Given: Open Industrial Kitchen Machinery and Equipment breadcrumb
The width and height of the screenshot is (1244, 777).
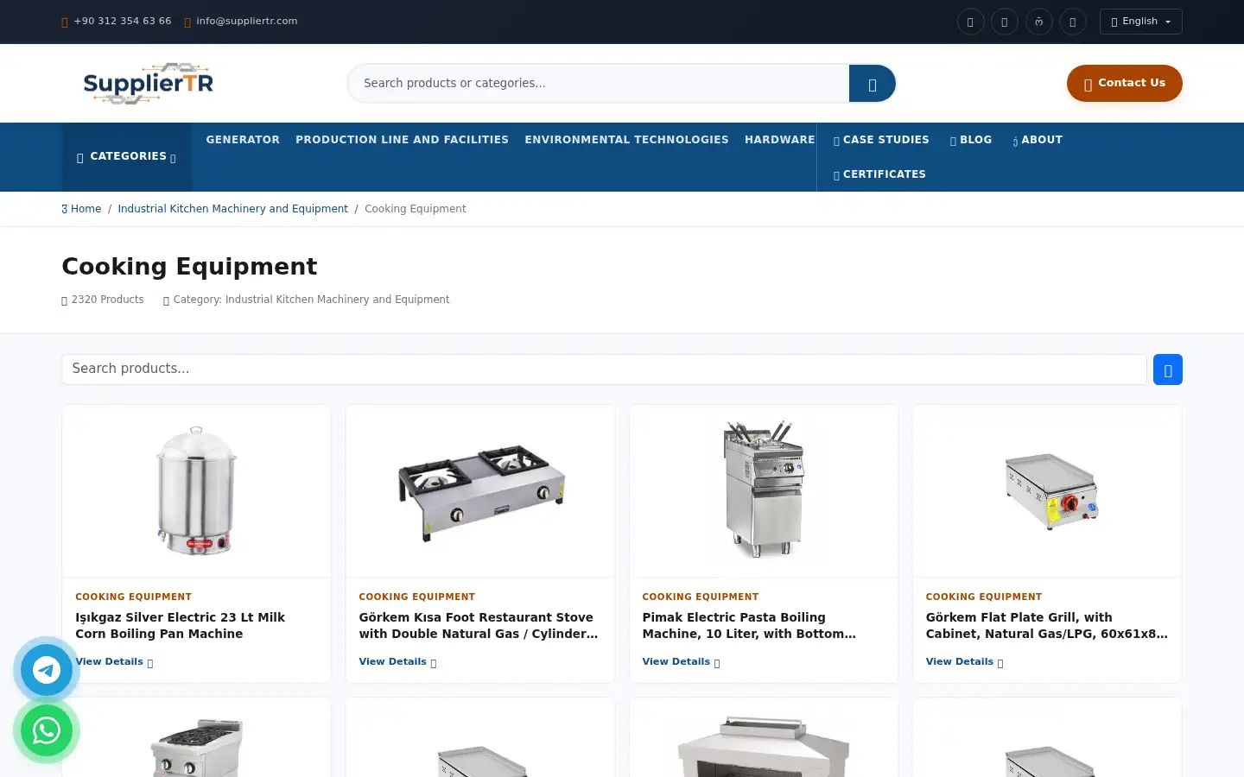Looking at the screenshot, I should point(232,209).
